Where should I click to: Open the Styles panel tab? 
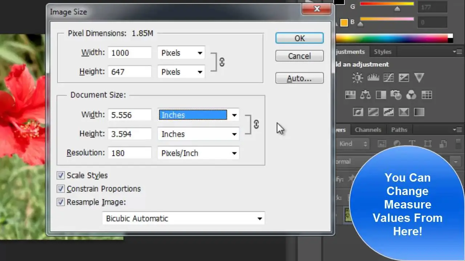382,52
